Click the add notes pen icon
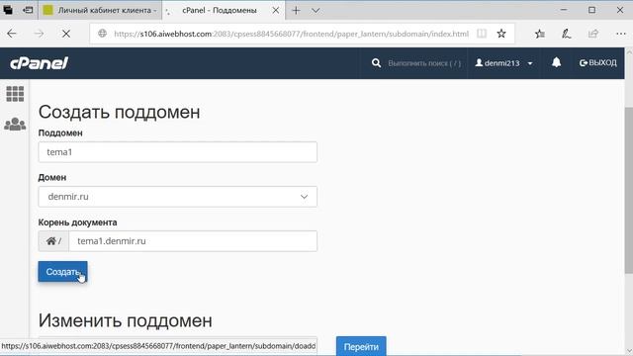633x356 pixels. [566, 34]
